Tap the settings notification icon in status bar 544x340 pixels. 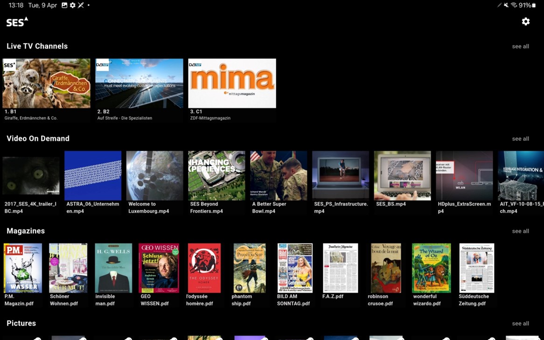pos(72,5)
